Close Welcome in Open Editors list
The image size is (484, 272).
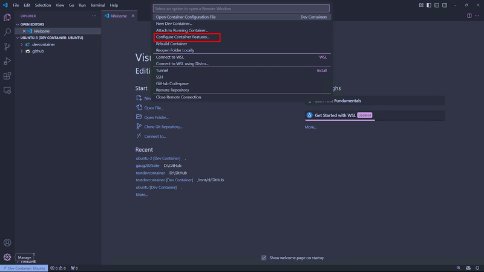point(24,31)
